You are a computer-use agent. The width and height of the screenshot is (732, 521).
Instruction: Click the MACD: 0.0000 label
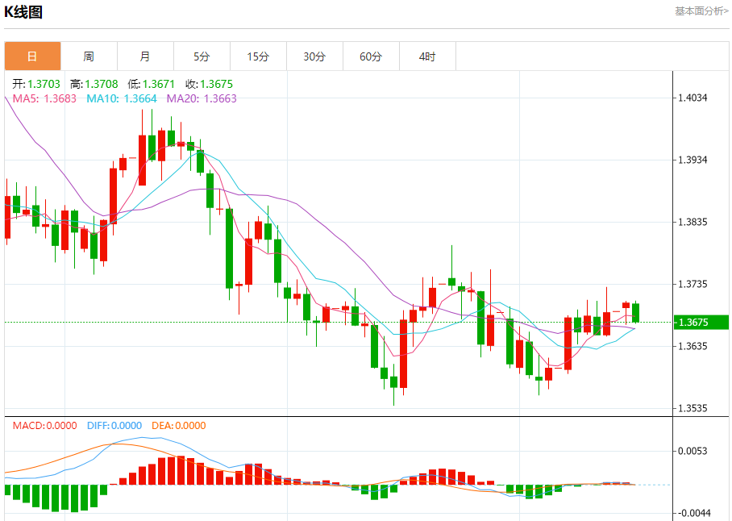[x=45, y=425]
